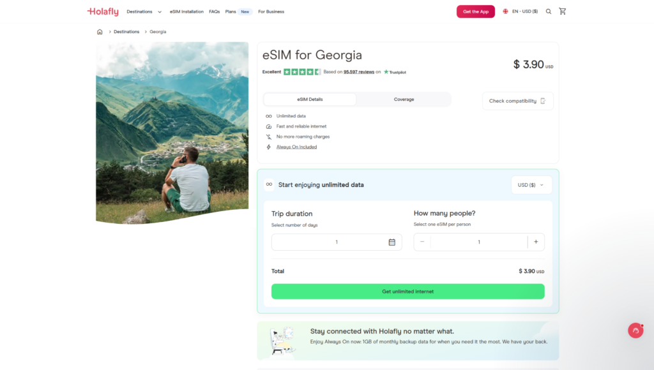Screen dimensions: 654x370
Task: Click the calendar icon in Trip duration
Action: click(392, 242)
